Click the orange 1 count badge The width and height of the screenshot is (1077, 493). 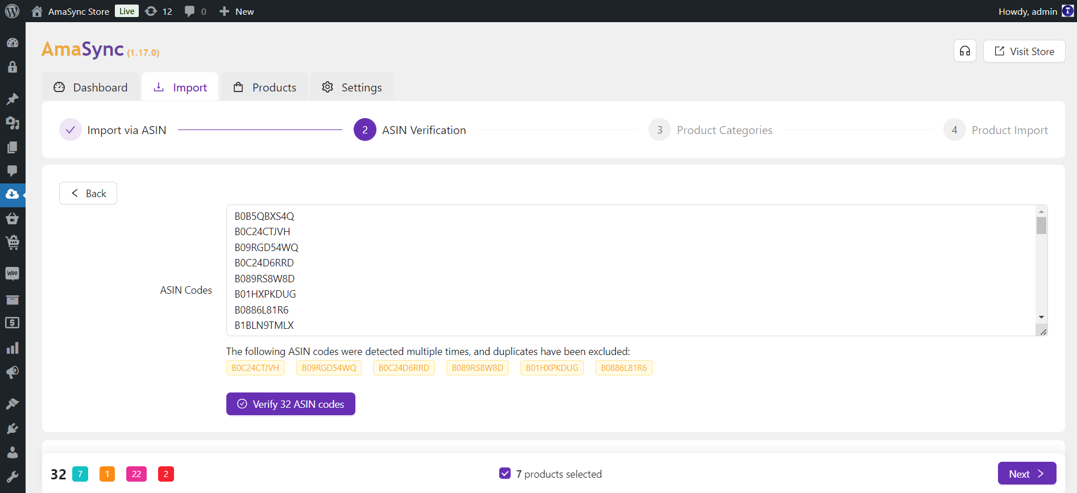point(107,474)
